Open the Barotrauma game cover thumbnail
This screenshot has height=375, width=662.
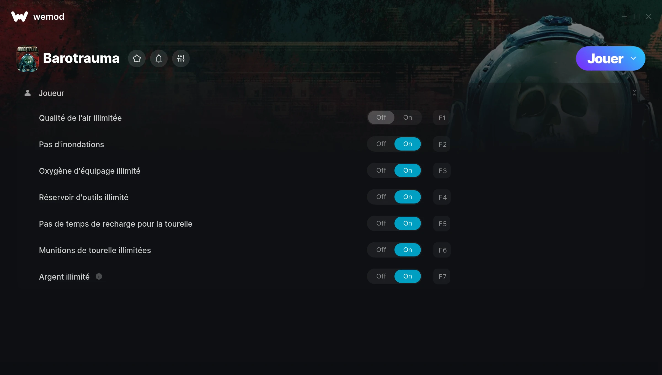pos(28,58)
